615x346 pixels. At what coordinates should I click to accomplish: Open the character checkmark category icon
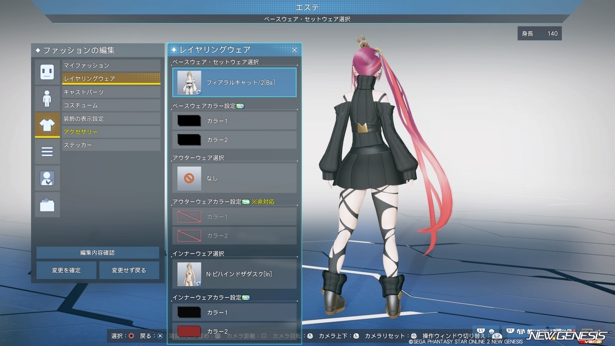[x=47, y=178]
